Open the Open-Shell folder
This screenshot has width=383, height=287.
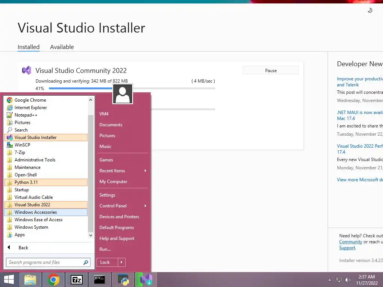pyautogui.click(x=46, y=175)
